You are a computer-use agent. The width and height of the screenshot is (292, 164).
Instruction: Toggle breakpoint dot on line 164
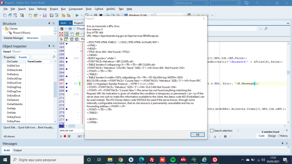click(67, 44)
